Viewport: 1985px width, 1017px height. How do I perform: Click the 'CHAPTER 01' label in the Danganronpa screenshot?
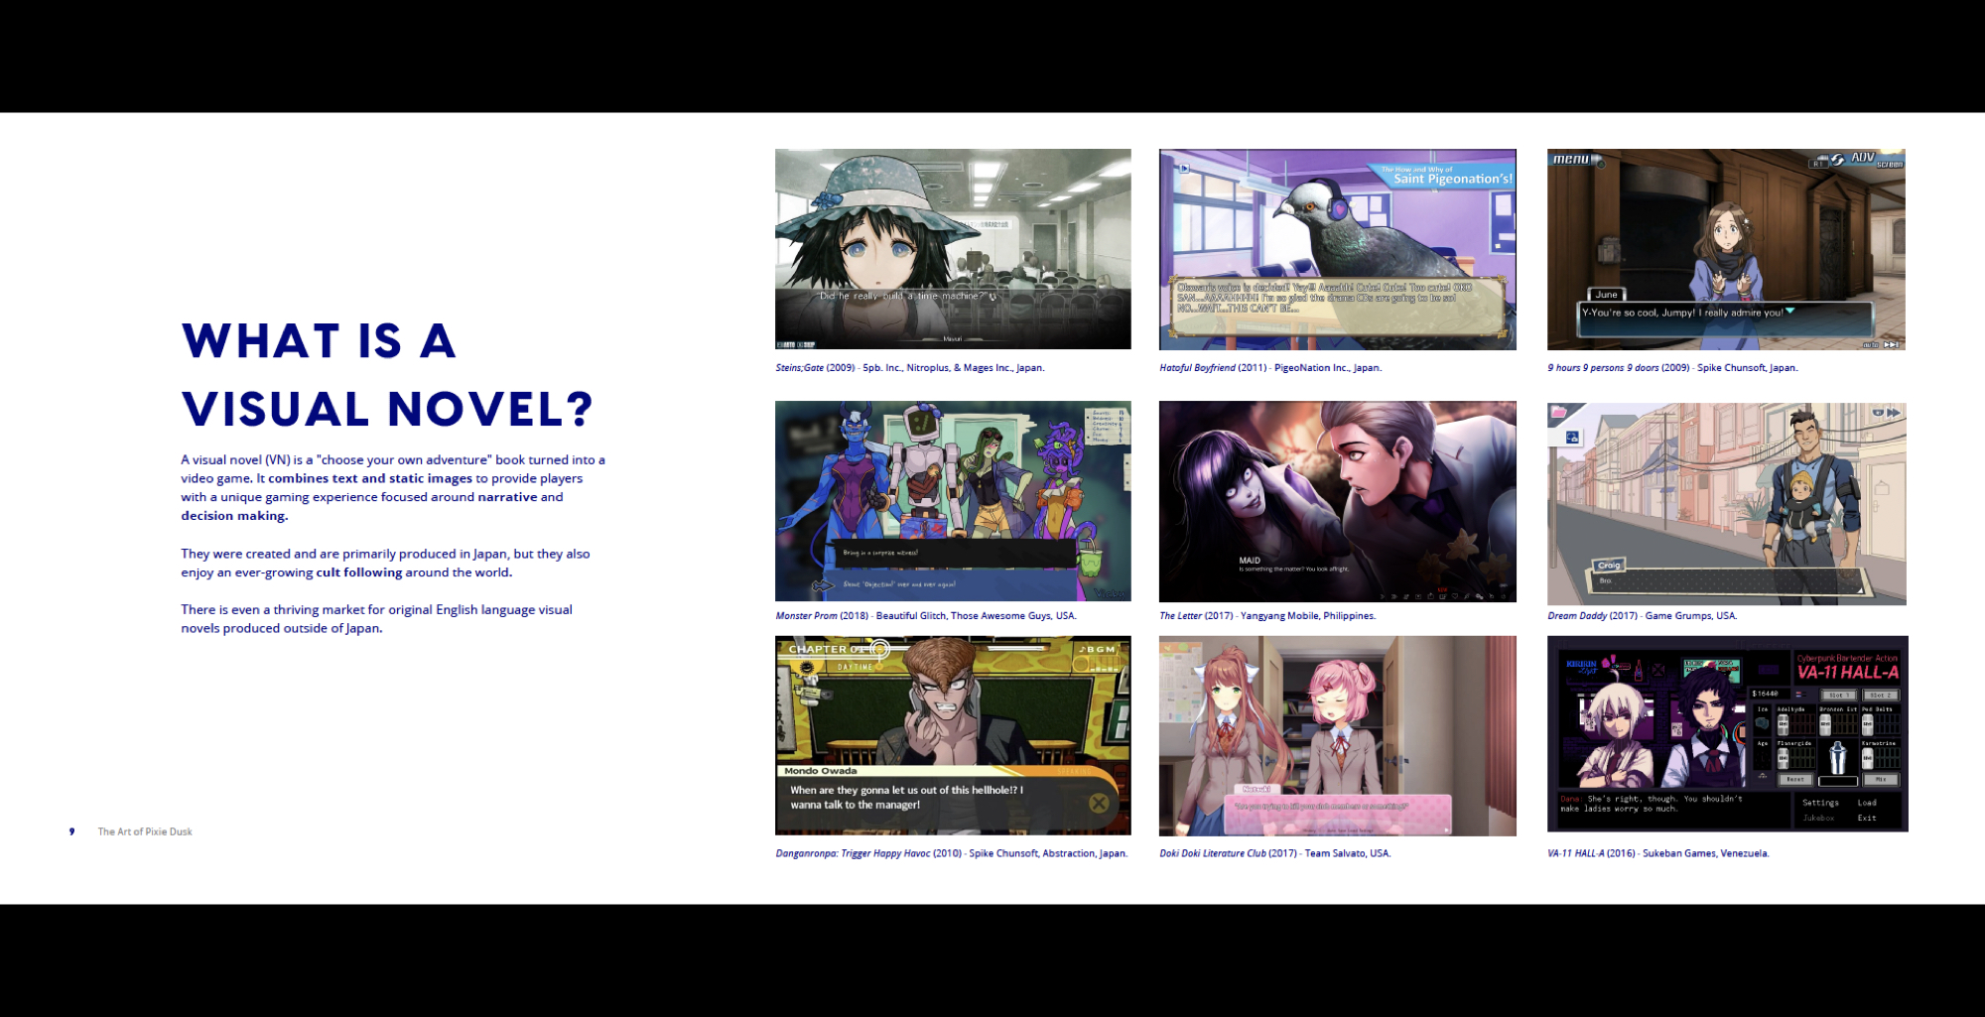pos(829,649)
